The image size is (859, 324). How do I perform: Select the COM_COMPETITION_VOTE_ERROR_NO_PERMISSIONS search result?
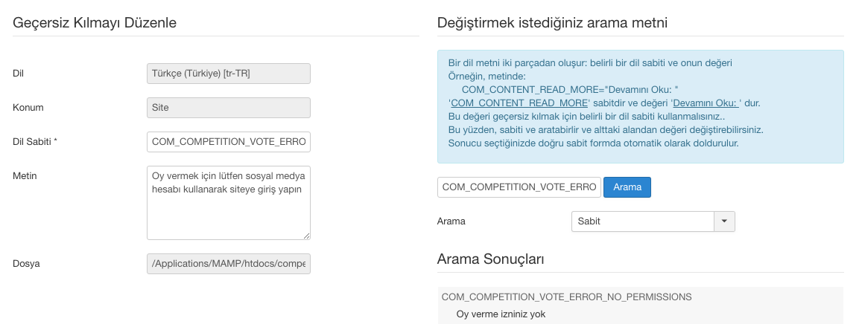566,297
